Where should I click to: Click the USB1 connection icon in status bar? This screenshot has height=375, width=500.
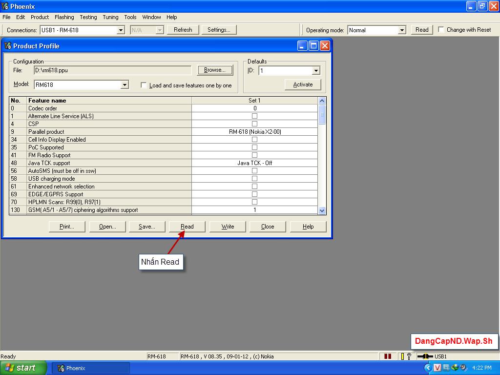click(x=425, y=356)
